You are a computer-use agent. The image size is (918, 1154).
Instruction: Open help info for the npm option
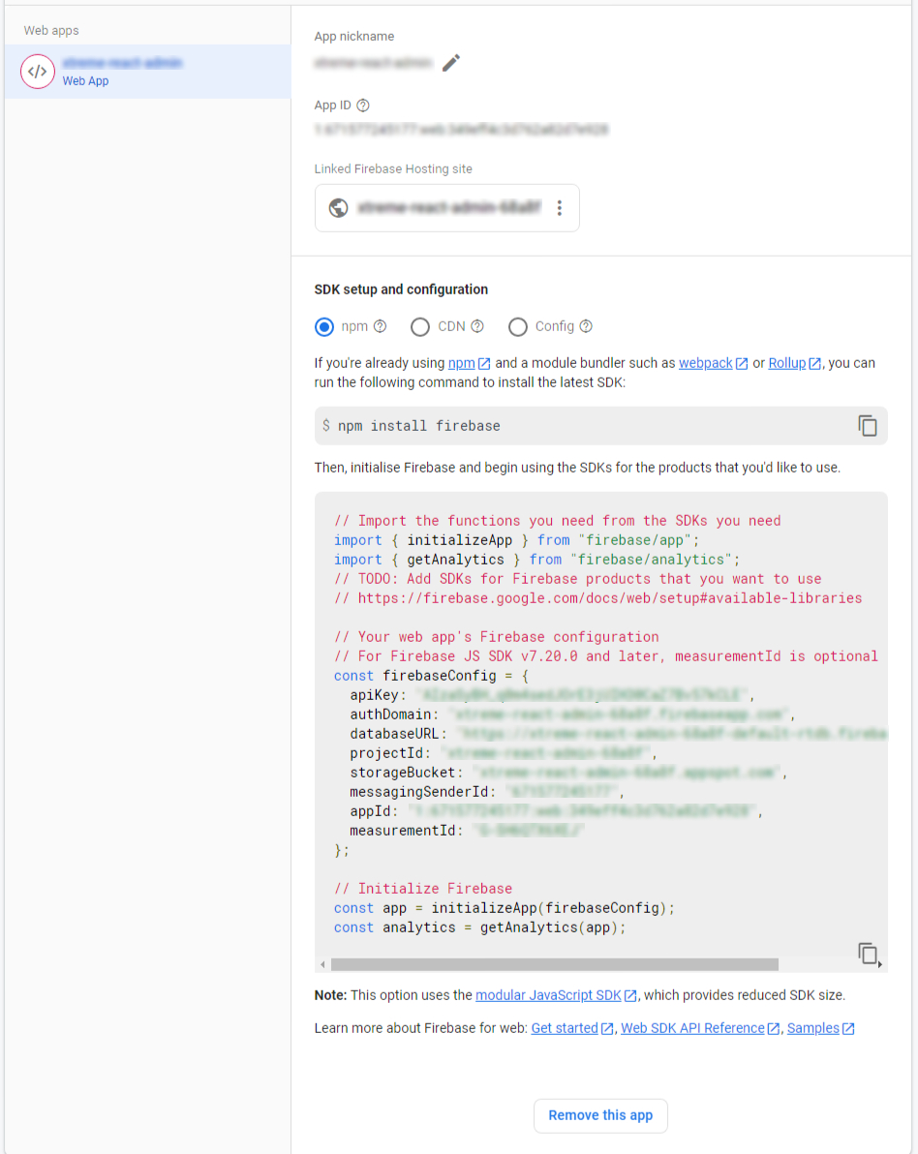pyautogui.click(x=379, y=326)
